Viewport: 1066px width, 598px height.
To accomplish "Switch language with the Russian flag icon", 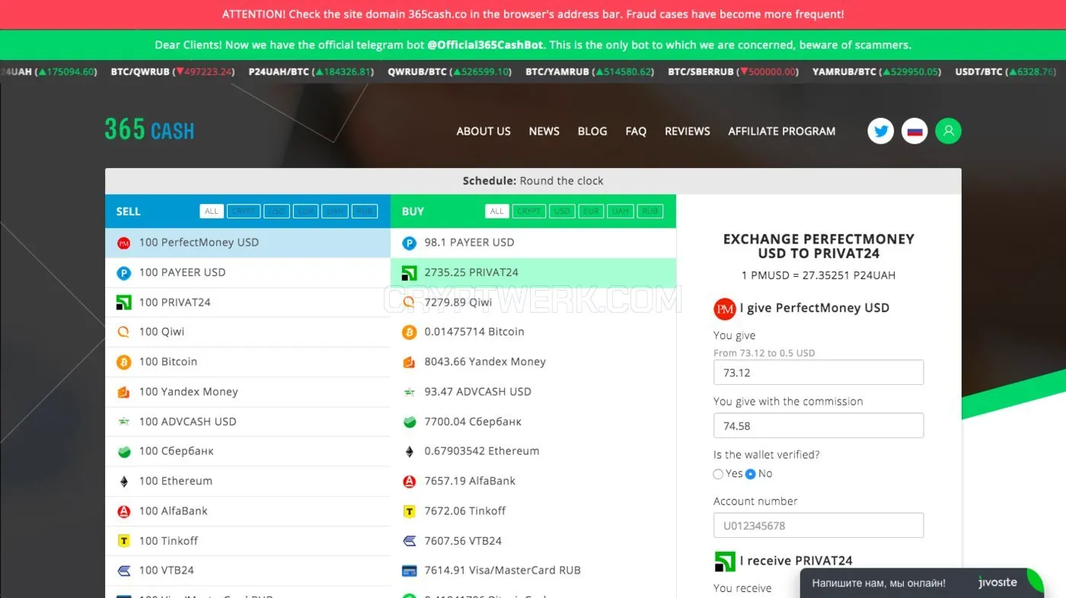I will click(x=914, y=131).
